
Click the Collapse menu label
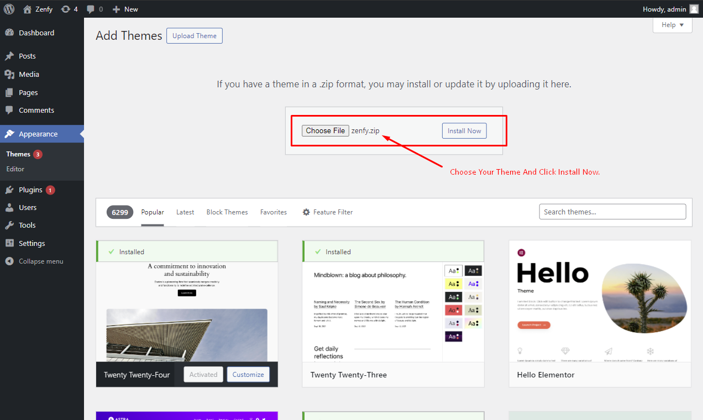41,261
